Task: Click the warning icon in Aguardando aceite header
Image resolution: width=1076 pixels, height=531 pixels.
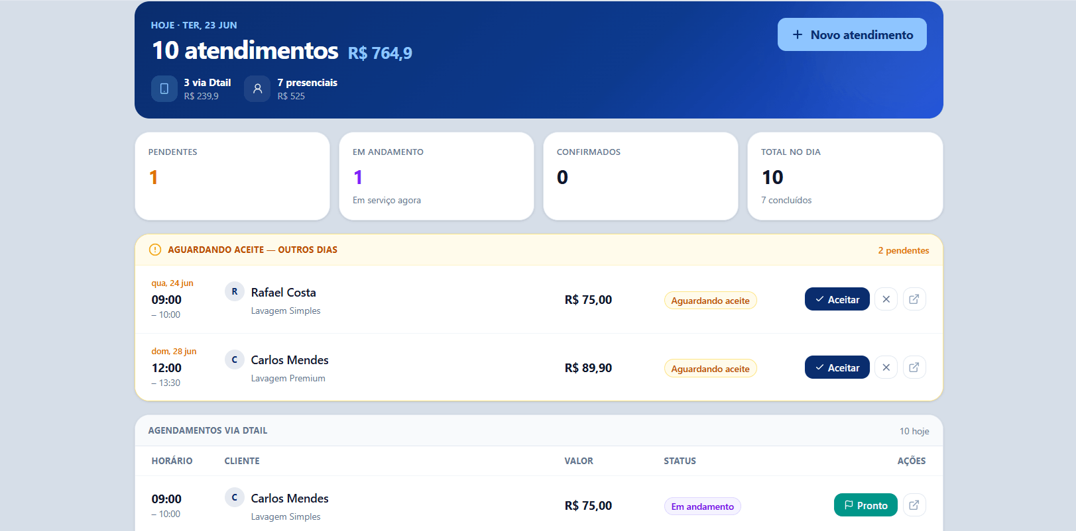Action: (x=155, y=250)
